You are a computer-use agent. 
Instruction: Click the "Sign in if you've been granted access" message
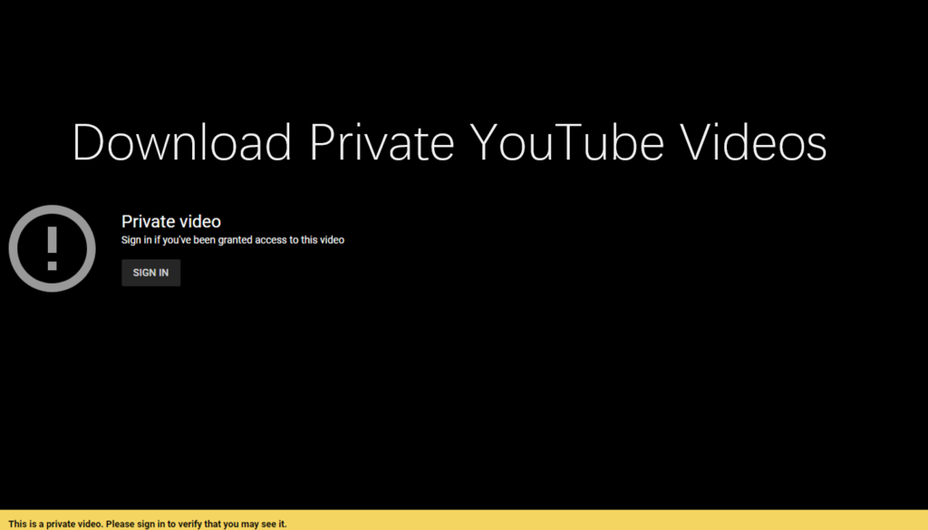click(x=233, y=240)
